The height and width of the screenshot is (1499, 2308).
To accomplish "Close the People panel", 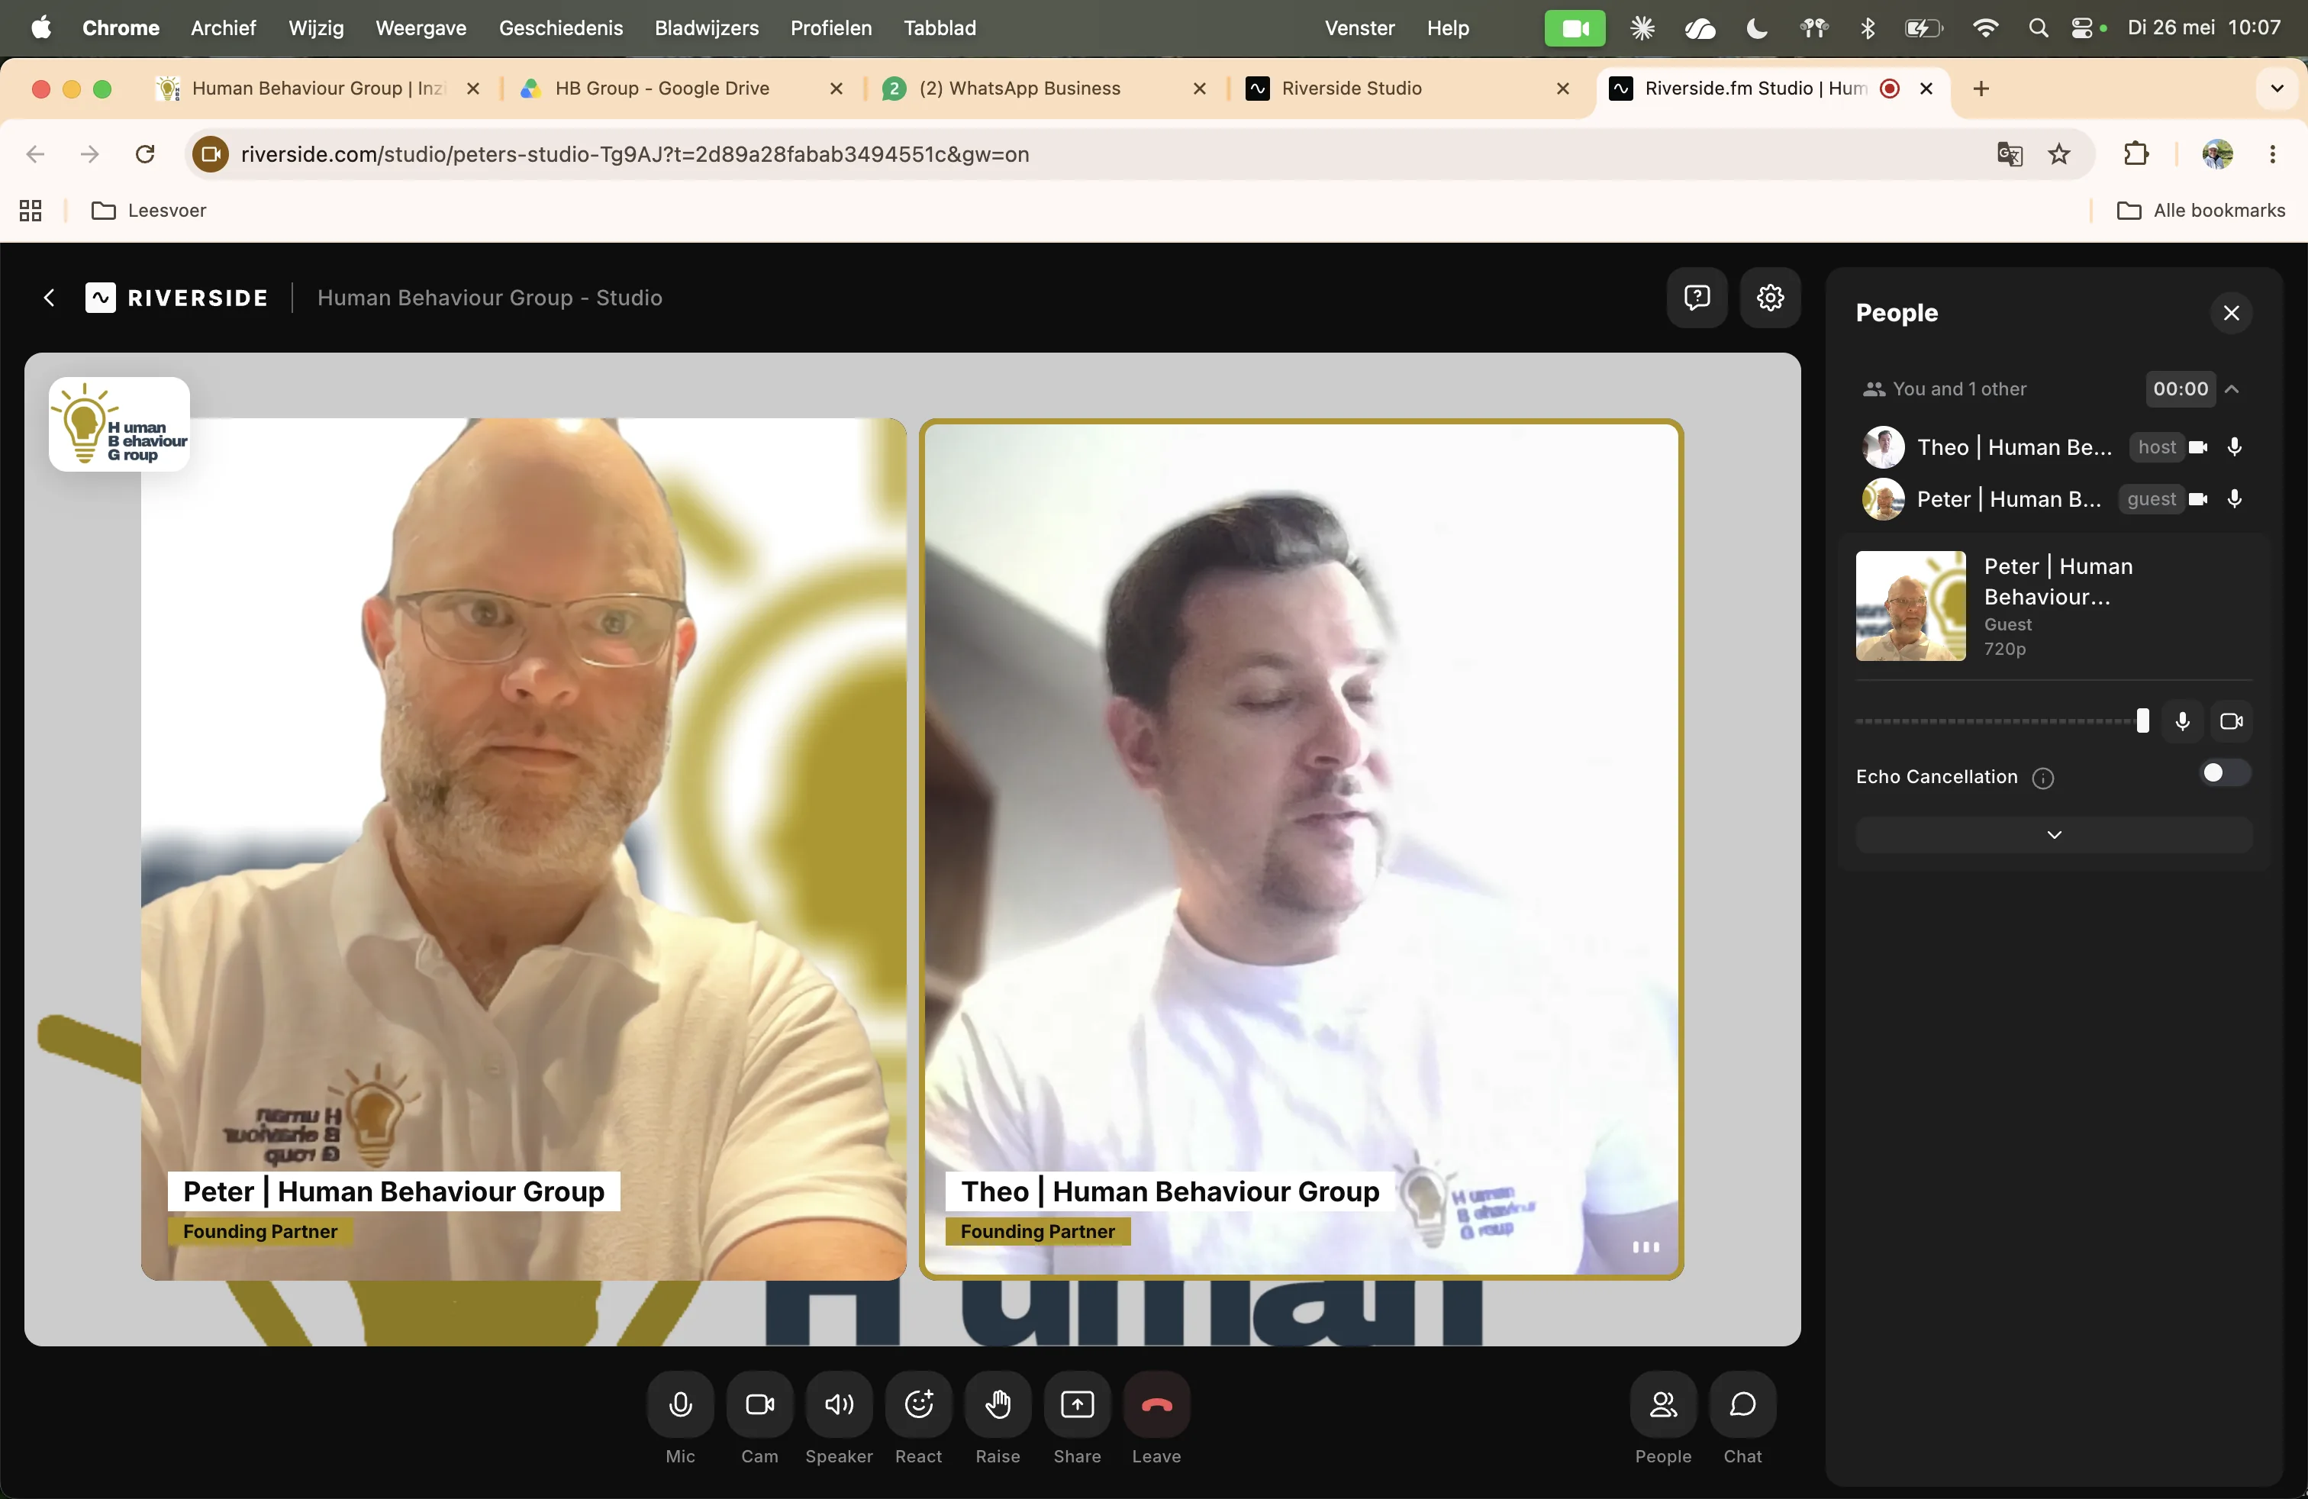I will [2232, 312].
